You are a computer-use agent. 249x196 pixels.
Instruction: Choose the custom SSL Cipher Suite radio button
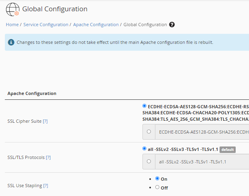click(149, 131)
